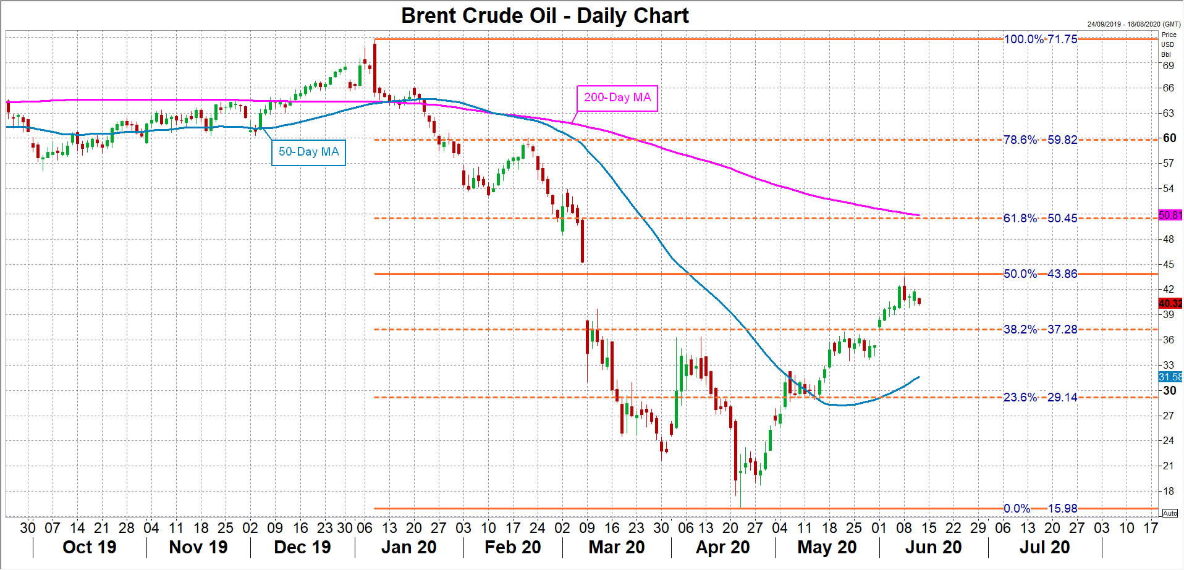The image size is (1184, 570).
Task: Click the 50.0% 43.86 Fibonacci label
Action: [1040, 274]
